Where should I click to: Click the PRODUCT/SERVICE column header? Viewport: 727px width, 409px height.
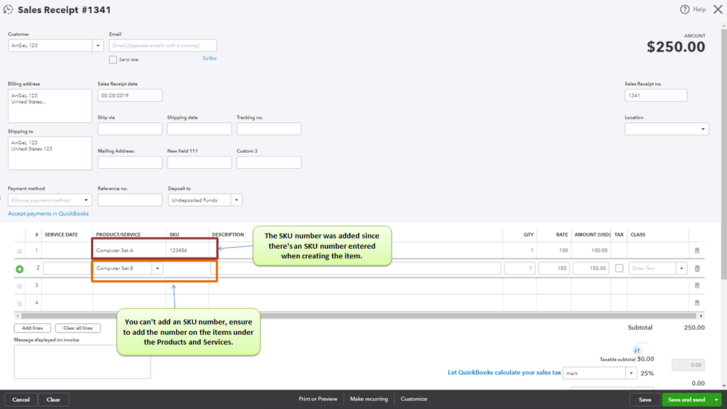point(118,234)
